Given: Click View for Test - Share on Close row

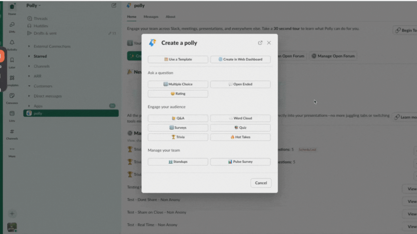Looking at the screenshot, I should click(410, 214).
